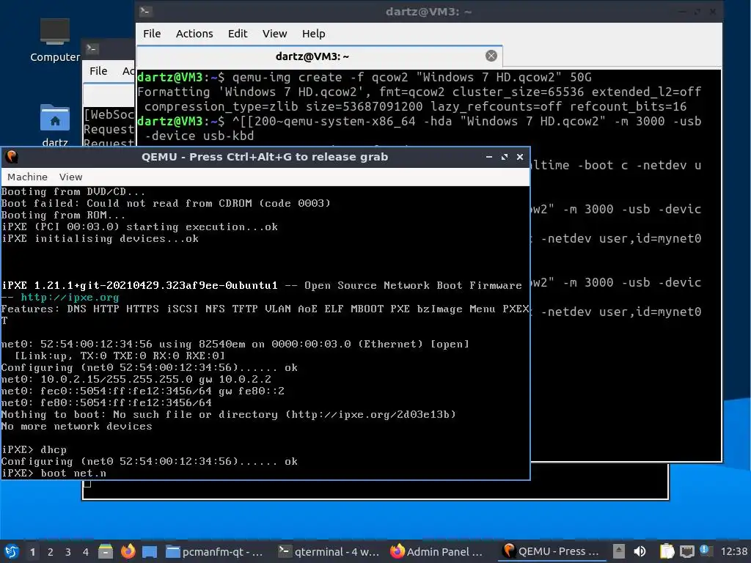Click the QEMU window's title-bar icon
The width and height of the screenshot is (751, 563).
tap(12, 157)
